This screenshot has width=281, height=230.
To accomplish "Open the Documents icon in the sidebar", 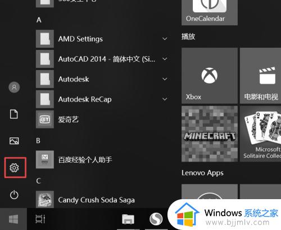I will click(x=14, y=114).
